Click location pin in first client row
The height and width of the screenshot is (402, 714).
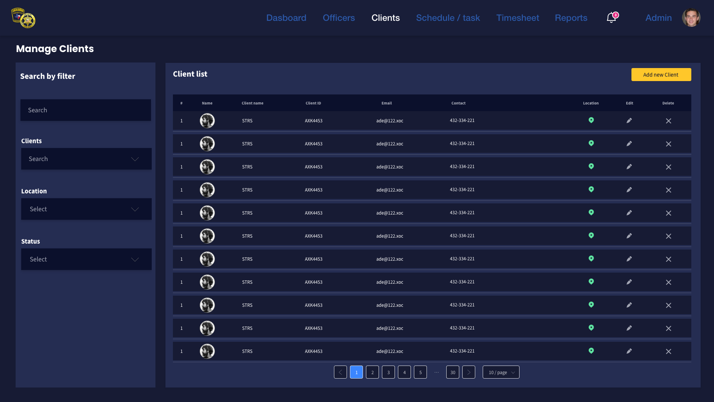pos(591,120)
